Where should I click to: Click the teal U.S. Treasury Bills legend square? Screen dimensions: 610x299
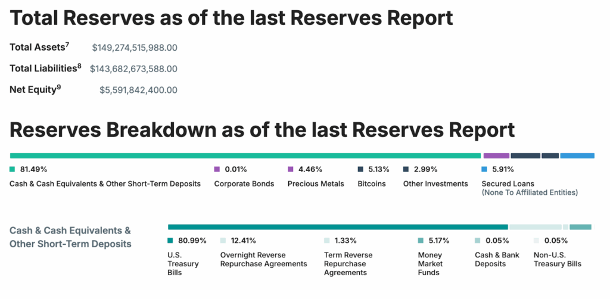(170, 241)
